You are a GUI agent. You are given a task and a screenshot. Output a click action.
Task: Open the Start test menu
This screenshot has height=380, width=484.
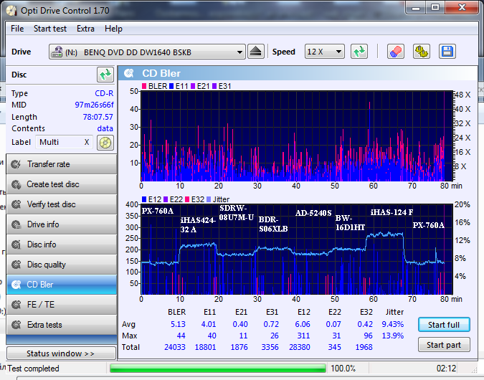tap(50, 29)
